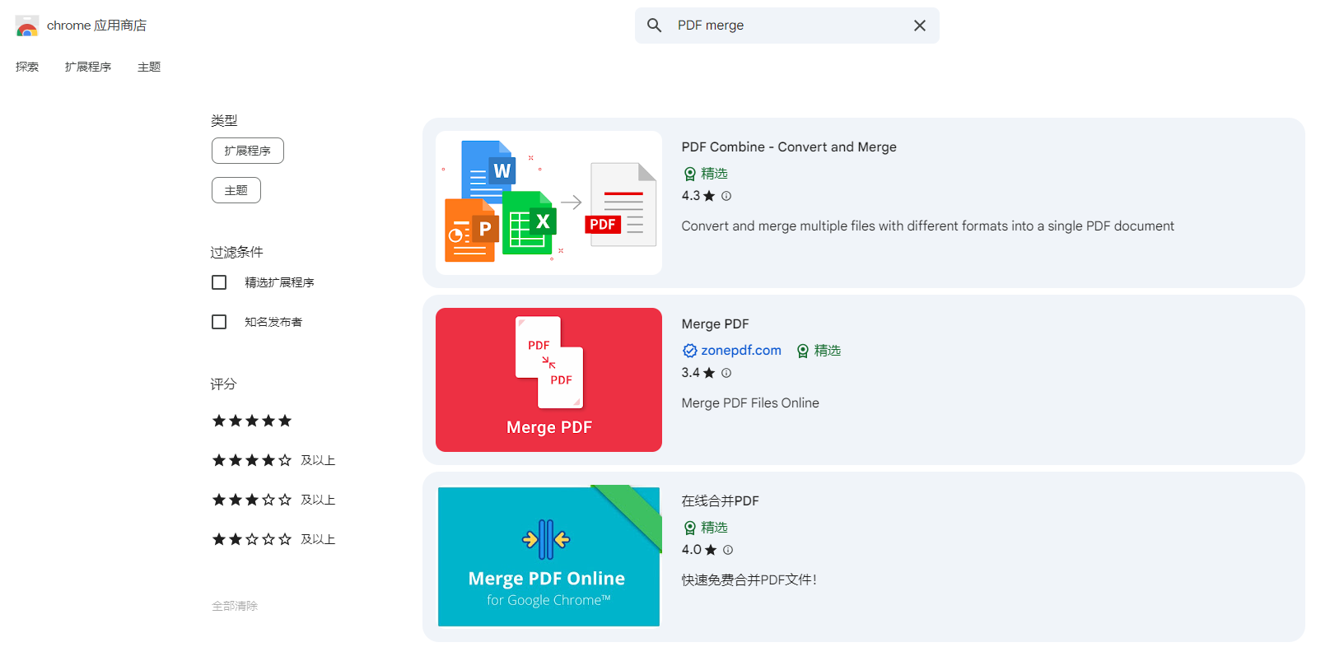Viewport: 1330px width, 647px height.
Task: Click rating info icon next to 4.3
Action: (x=726, y=196)
